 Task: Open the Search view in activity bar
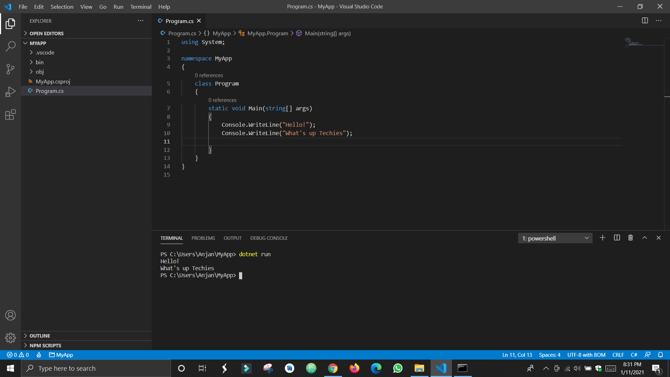click(10, 46)
